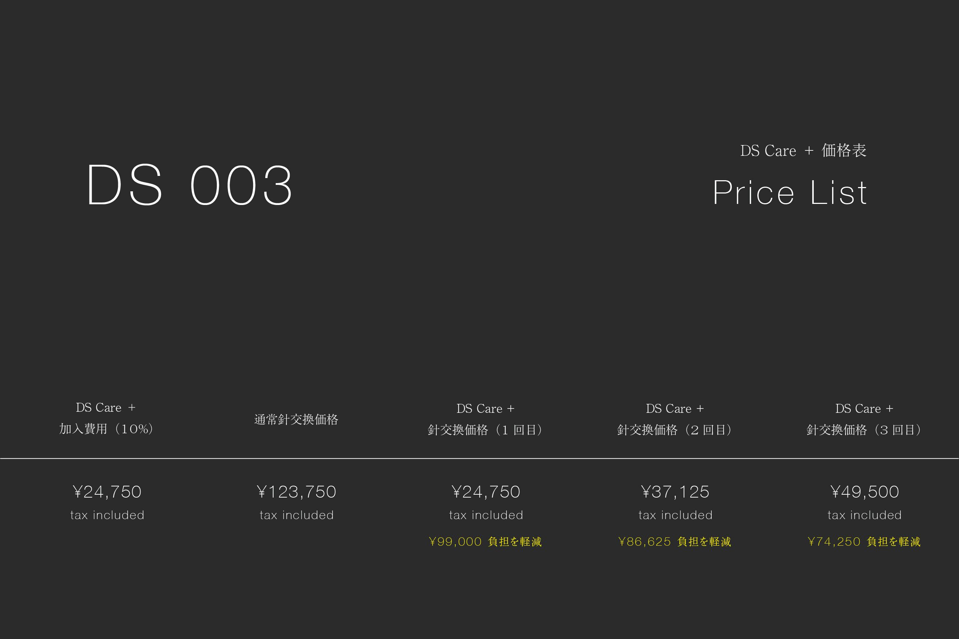959x639 pixels.
Task: Click the ¥24,750 price under 加入費用
Action: [x=107, y=492]
